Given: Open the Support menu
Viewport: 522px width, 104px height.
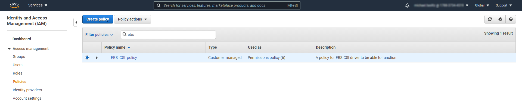Looking at the screenshot, I should pyautogui.click(x=504, y=5).
